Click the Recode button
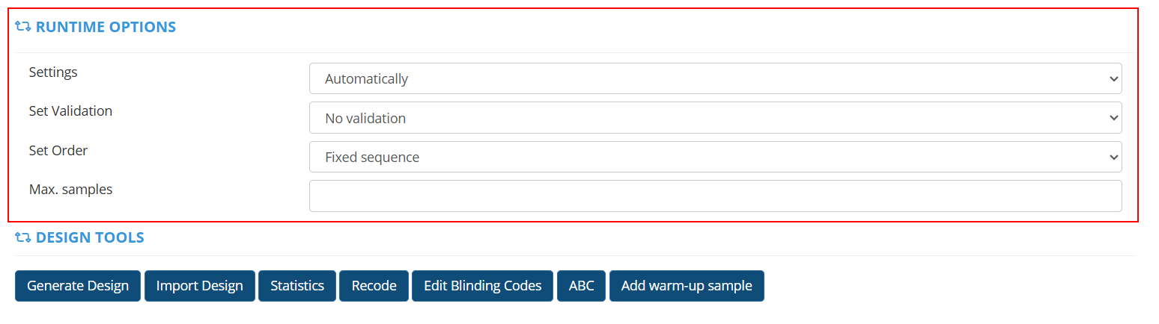The image size is (1159, 324). 374,286
